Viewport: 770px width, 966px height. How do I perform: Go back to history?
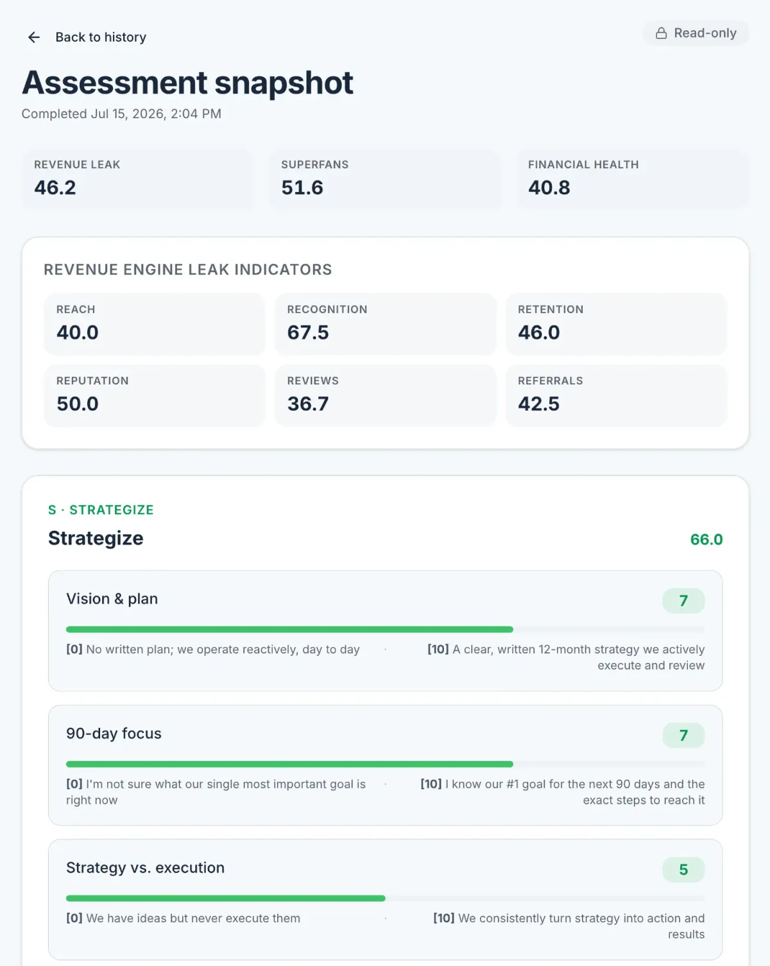pos(87,37)
